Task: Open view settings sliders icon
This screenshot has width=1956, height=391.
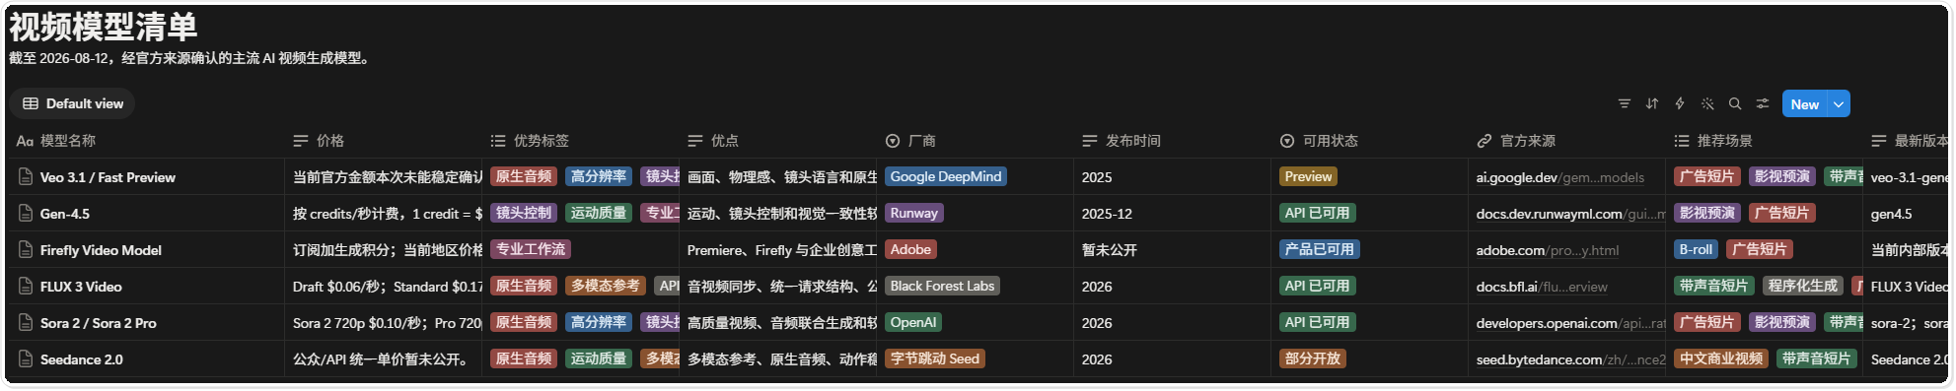Action: [x=1762, y=103]
